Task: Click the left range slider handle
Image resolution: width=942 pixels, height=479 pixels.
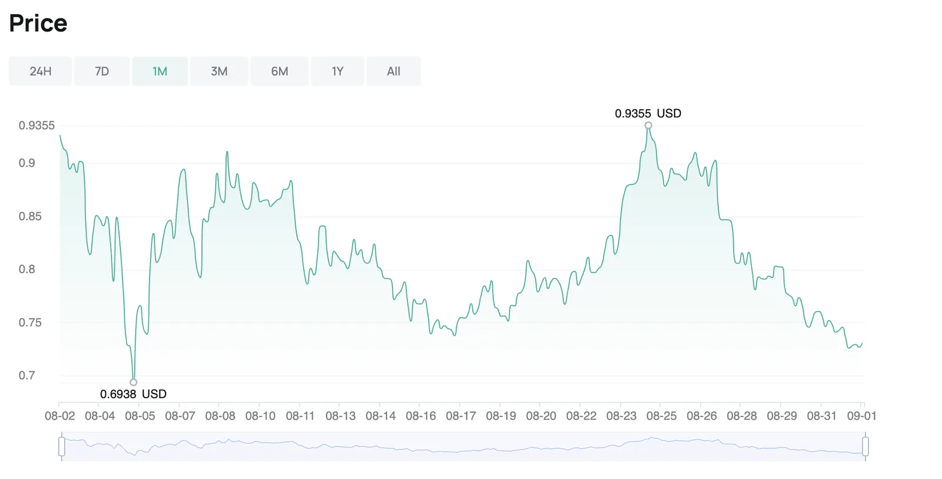Action: pyautogui.click(x=62, y=446)
